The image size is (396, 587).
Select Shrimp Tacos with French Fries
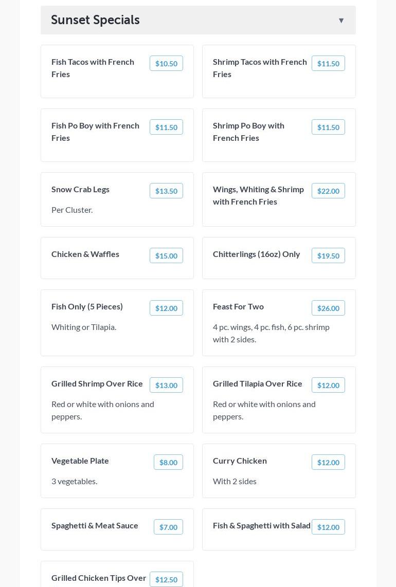click(x=260, y=68)
